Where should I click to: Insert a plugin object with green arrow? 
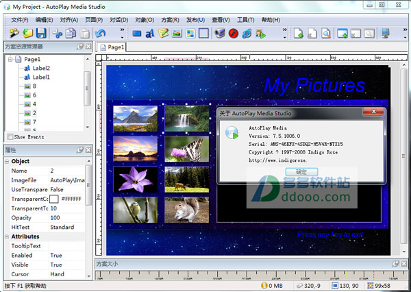[x=261, y=34]
